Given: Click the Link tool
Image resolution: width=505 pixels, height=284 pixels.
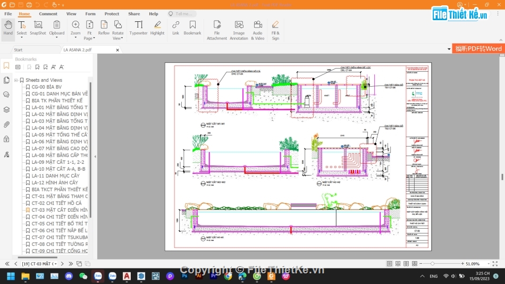Looking at the screenshot, I should point(175,28).
